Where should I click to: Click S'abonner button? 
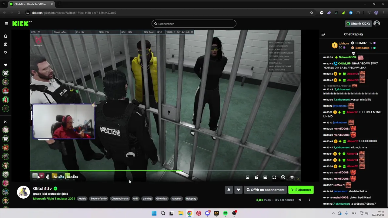[301, 190]
